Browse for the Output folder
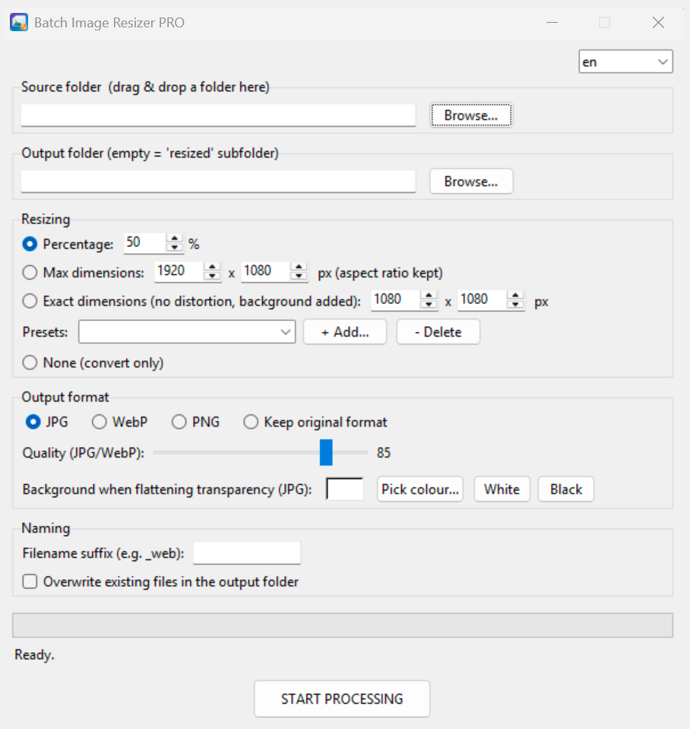Viewport: 690px width, 729px height. click(x=471, y=181)
